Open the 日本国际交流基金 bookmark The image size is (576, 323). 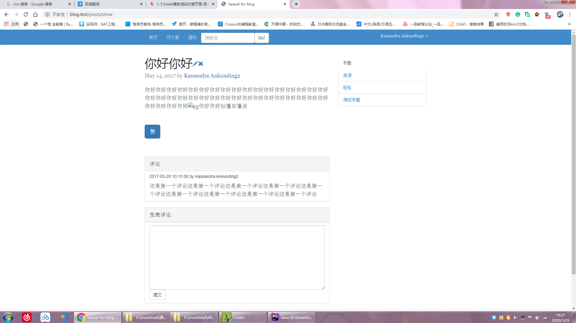point(330,24)
